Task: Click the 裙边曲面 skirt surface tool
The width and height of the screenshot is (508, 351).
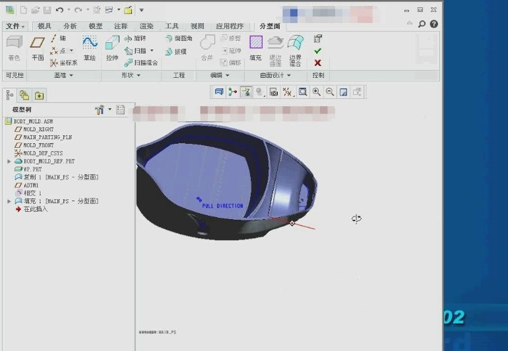Action: [x=275, y=51]
